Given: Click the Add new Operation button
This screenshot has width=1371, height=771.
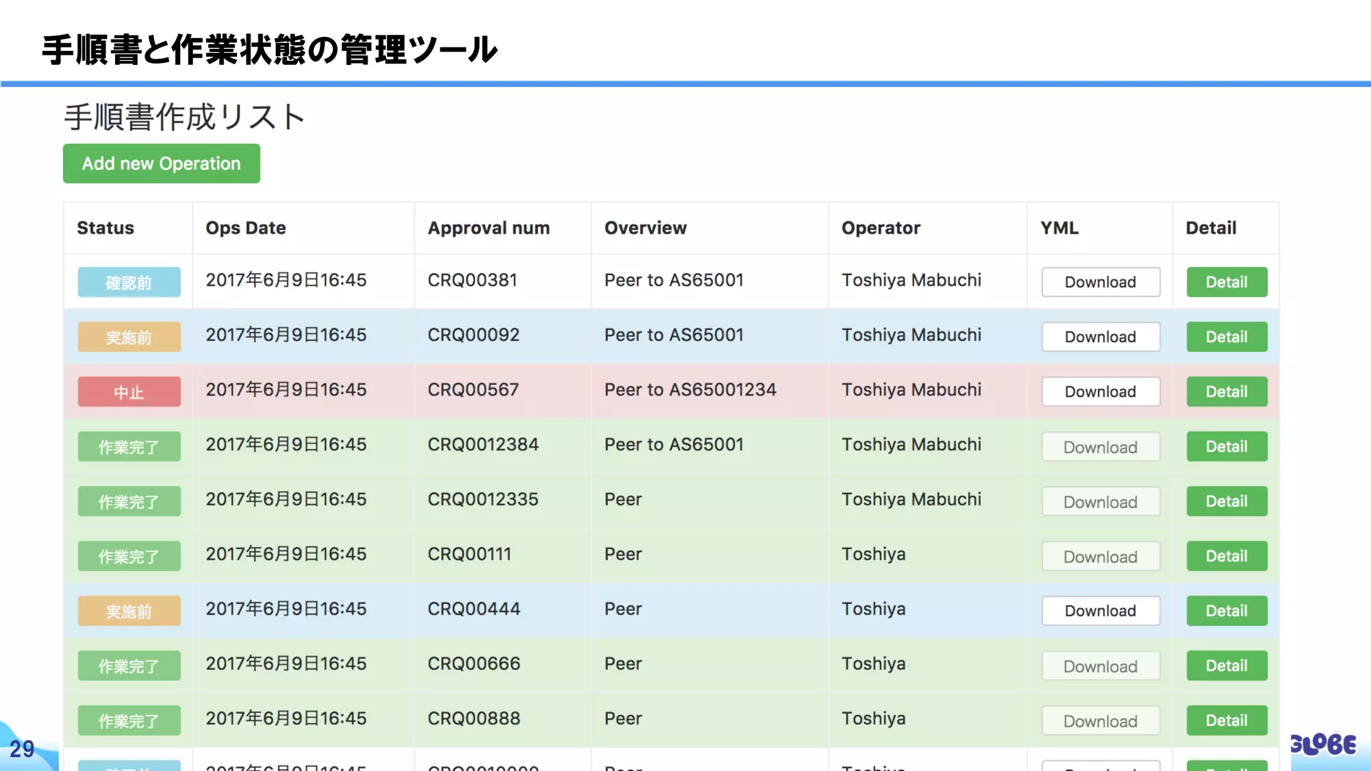Looking at the screenshot, I should pos(161,164).
